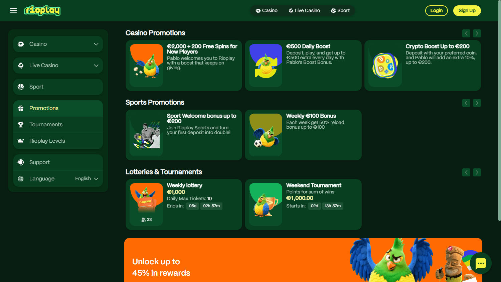Open the Weekly lottery card thumbnail
The width and height of the screenshot is (501, 282).
click(x=146, y=204)
